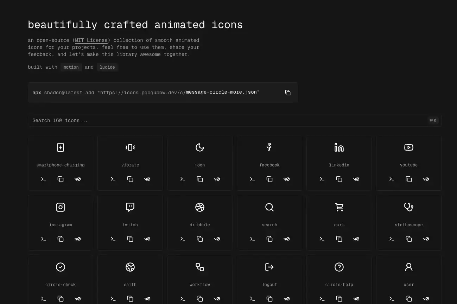Click the smartphone-charging label text
The image size is (457, 304).
pos(61,165)
